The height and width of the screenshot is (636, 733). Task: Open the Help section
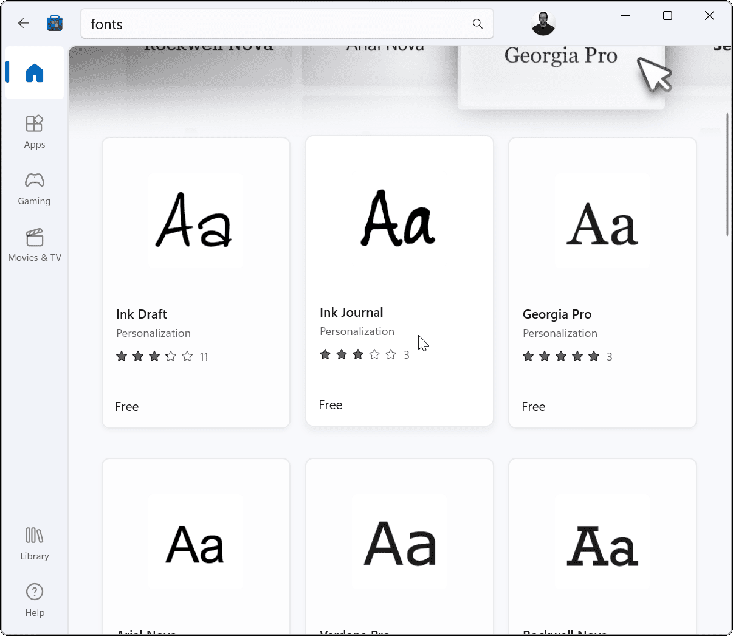click(x=34, y=599)
